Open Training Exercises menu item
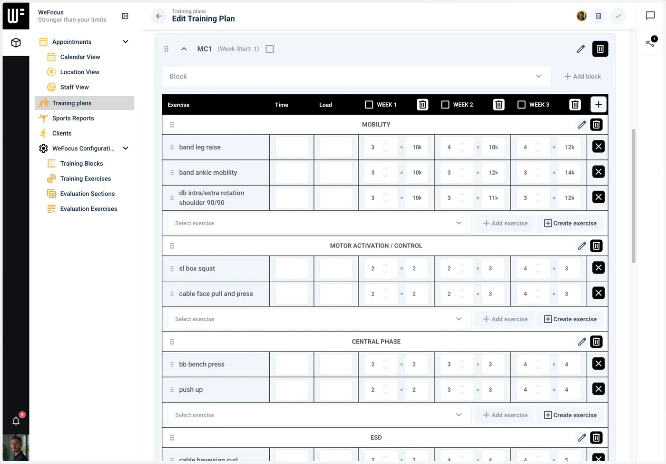This screenshot has width=666, height=464. point(85,179)
